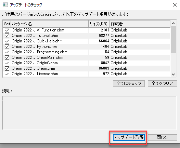Click the list scrollbar up arrow
Image resolution: width=180 pixels, height=148 pixels.
pyautogui.click(x=173, y=23)
